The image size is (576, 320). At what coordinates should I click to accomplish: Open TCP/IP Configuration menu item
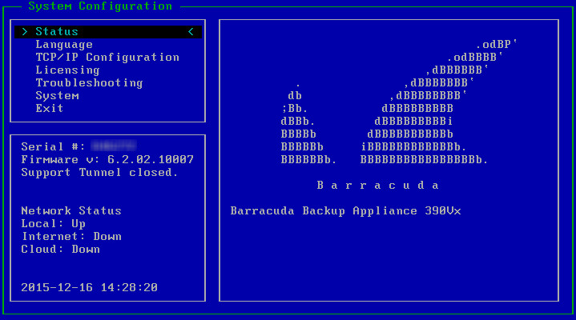point(107,58)
